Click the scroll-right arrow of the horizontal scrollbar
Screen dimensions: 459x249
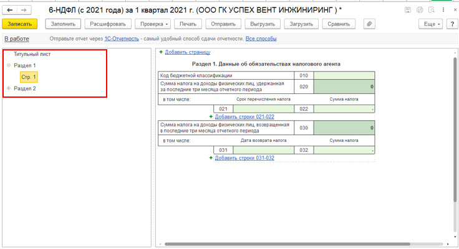point(448,244)
